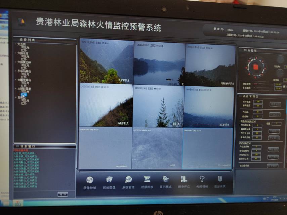287x215 pixels.
Task: Select 可见光 under 东华马鞍山
Action: click(25, 74)
